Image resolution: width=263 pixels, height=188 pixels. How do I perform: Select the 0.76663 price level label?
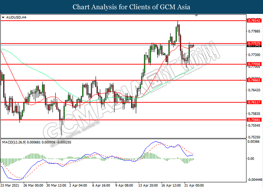tap(254, 80)
